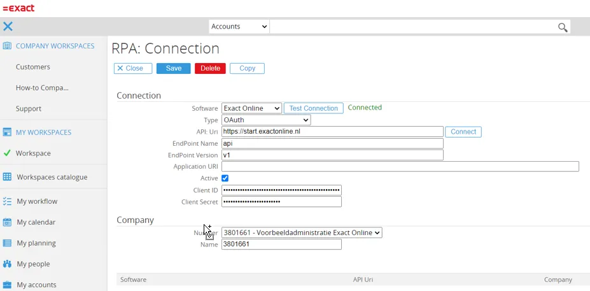Click the company Name field

pyautogui.click(x=281, y=245)
